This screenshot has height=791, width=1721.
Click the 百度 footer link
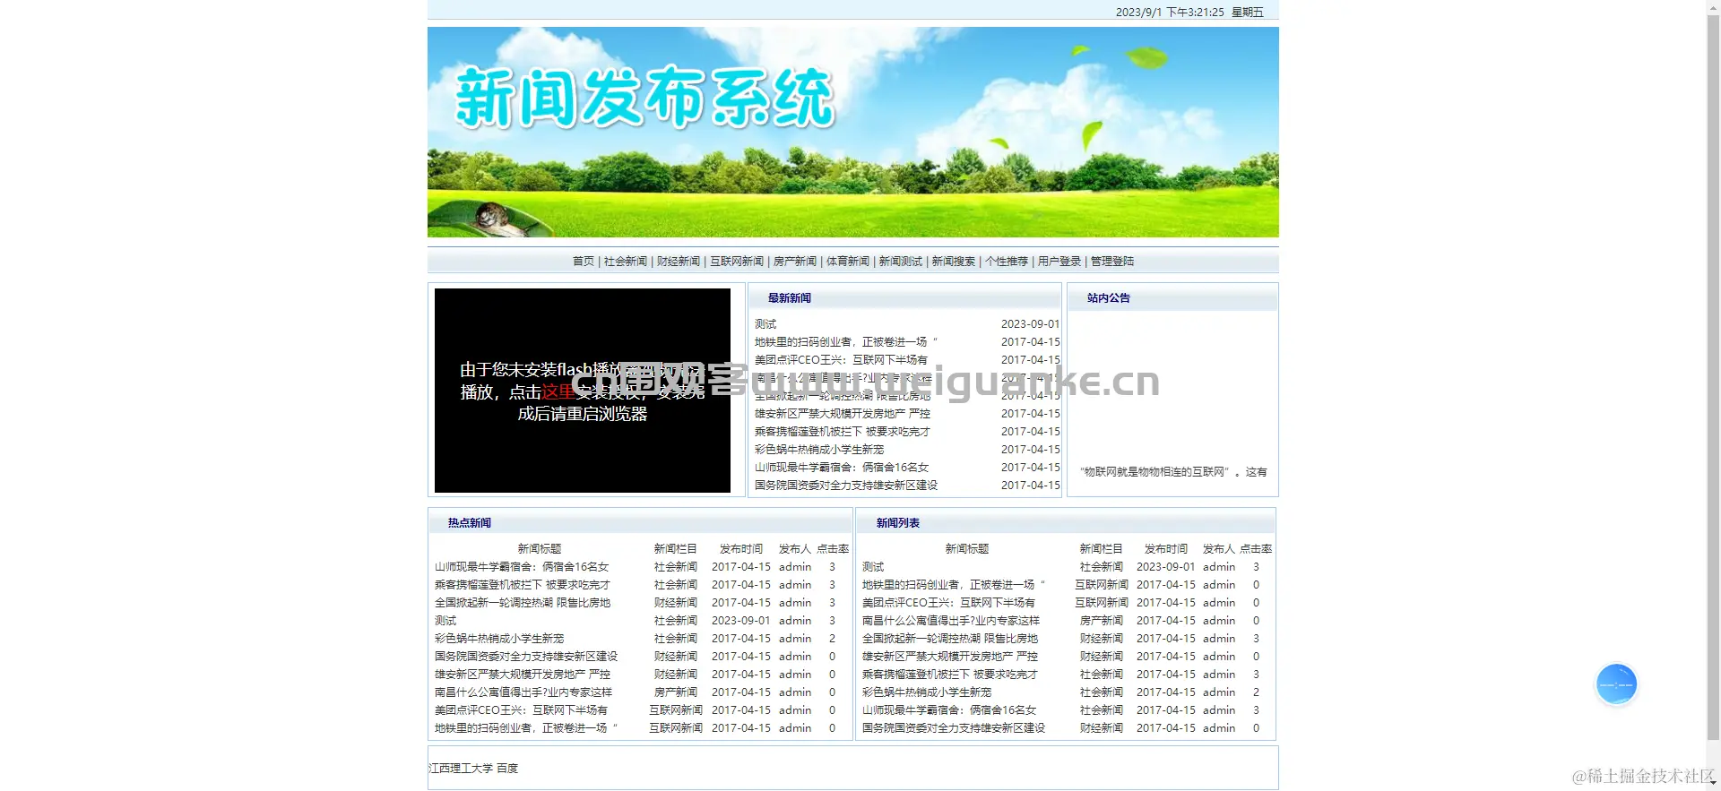point(507,769)
